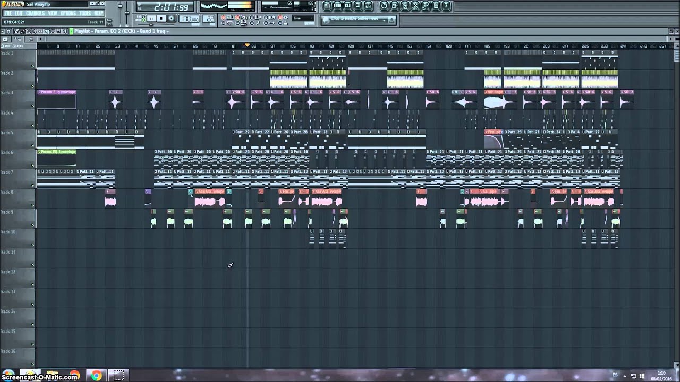The width and height of the screenshot is (680, 382).
Task: Open the project info icon
Action: pyautogui.click(x=436, y=6)
